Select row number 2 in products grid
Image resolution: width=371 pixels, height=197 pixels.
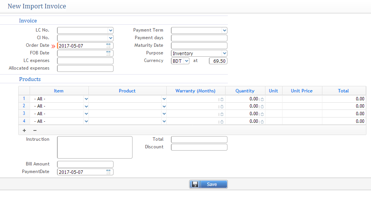click(24, 106)
